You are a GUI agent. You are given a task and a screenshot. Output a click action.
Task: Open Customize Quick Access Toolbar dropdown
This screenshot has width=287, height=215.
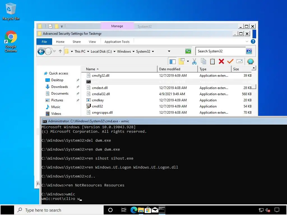[62, 27]
